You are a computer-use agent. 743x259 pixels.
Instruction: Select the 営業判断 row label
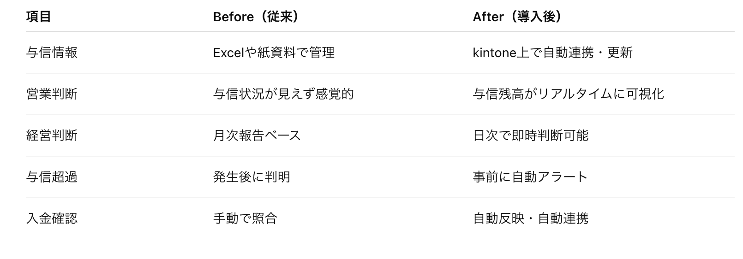click(x=52, y=94)
